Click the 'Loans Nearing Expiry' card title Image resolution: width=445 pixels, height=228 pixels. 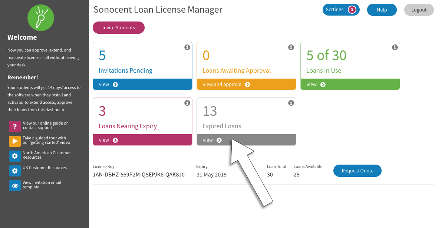128,126
